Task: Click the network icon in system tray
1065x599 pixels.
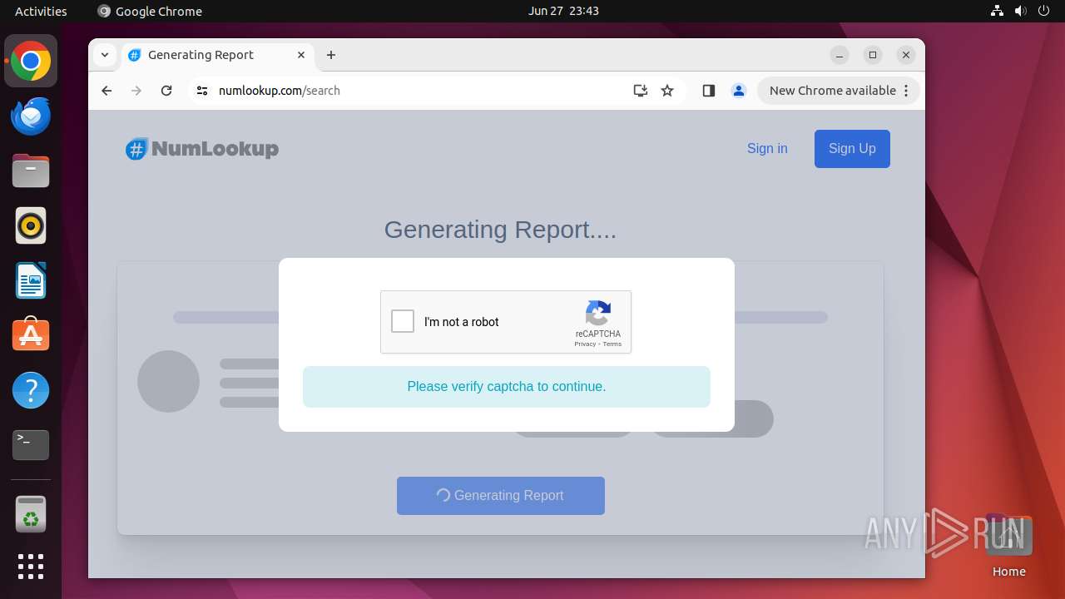Action: 997,11
